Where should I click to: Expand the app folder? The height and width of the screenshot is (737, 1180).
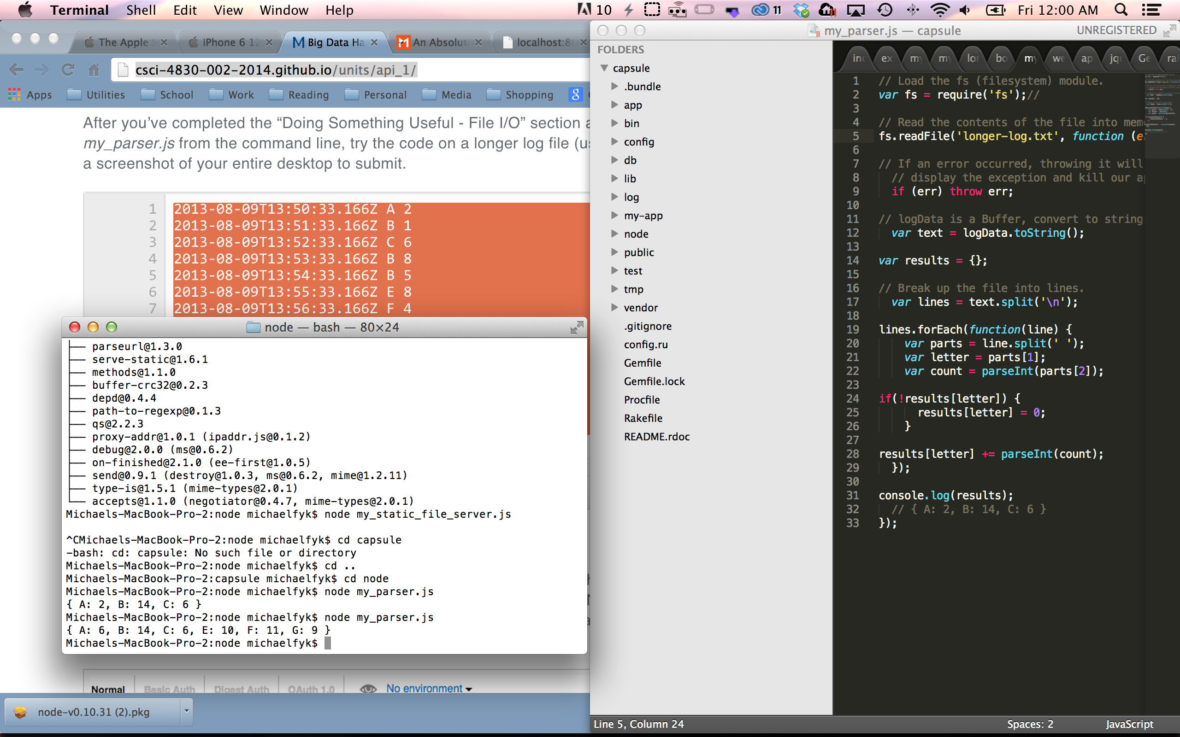tap(614, 105)
